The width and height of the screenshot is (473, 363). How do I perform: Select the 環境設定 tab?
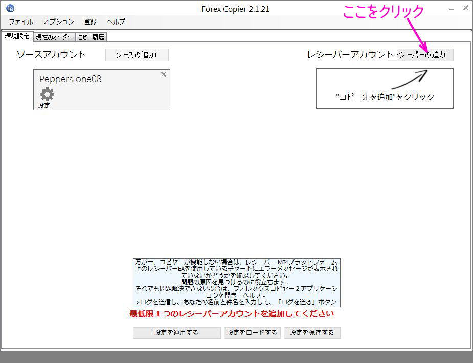tap(17, 36)
